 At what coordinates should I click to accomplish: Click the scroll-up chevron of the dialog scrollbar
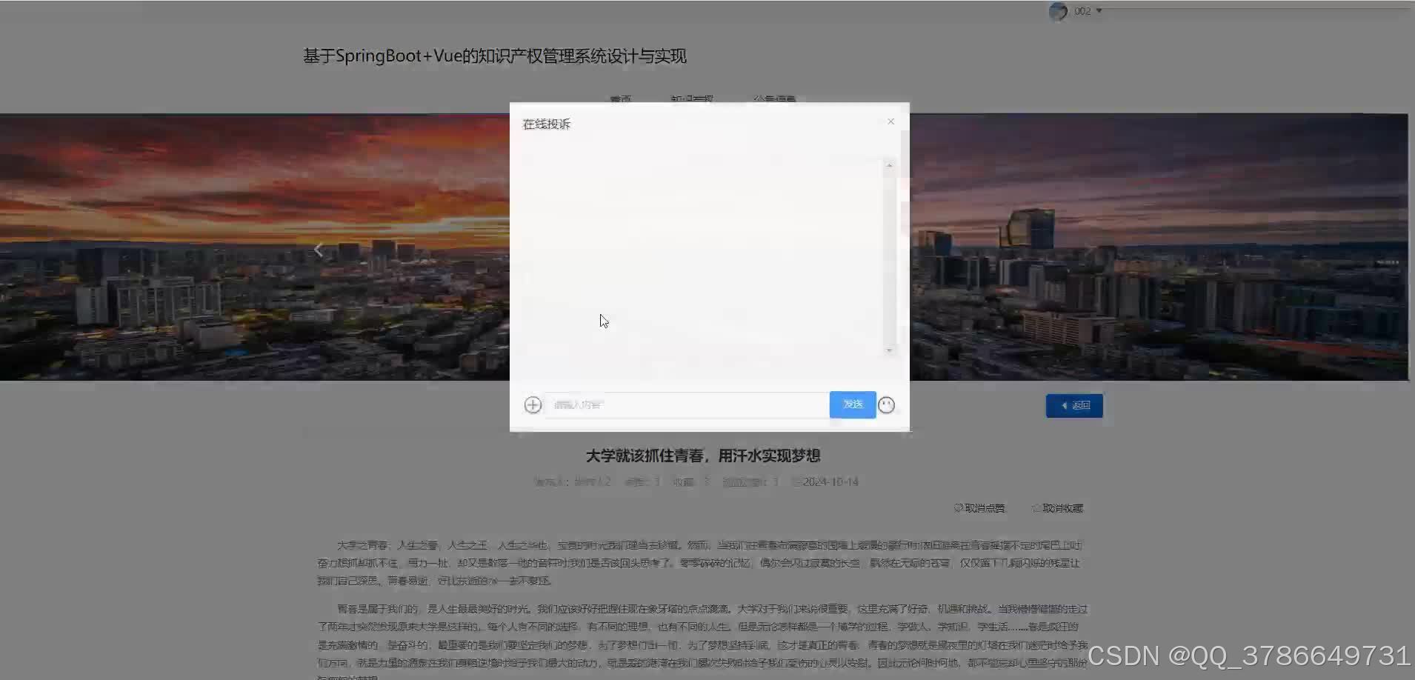pyautogui.click(x=890, y=164)
